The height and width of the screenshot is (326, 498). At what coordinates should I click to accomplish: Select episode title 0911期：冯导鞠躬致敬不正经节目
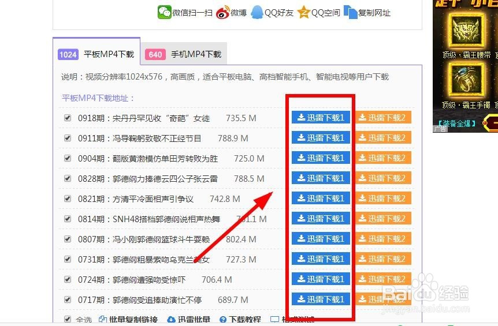click(140, 138)
